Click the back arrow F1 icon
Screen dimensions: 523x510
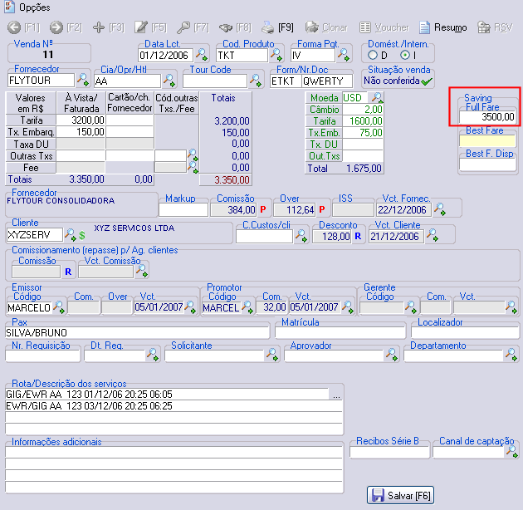click(x=14, y=27)
